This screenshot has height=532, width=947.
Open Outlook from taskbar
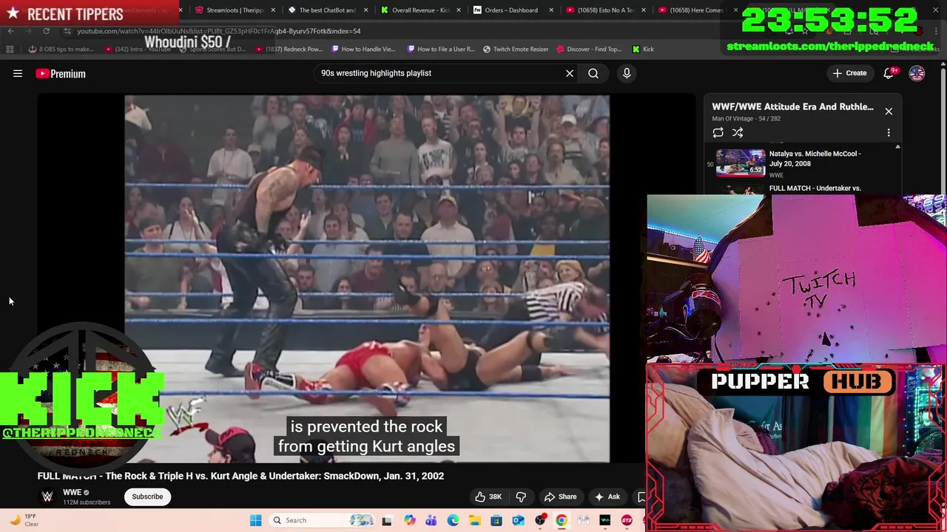[518, 520]
